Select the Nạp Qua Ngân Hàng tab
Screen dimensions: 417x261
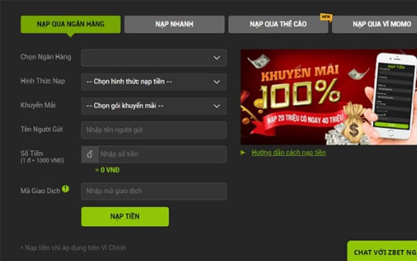coord(71,24)
